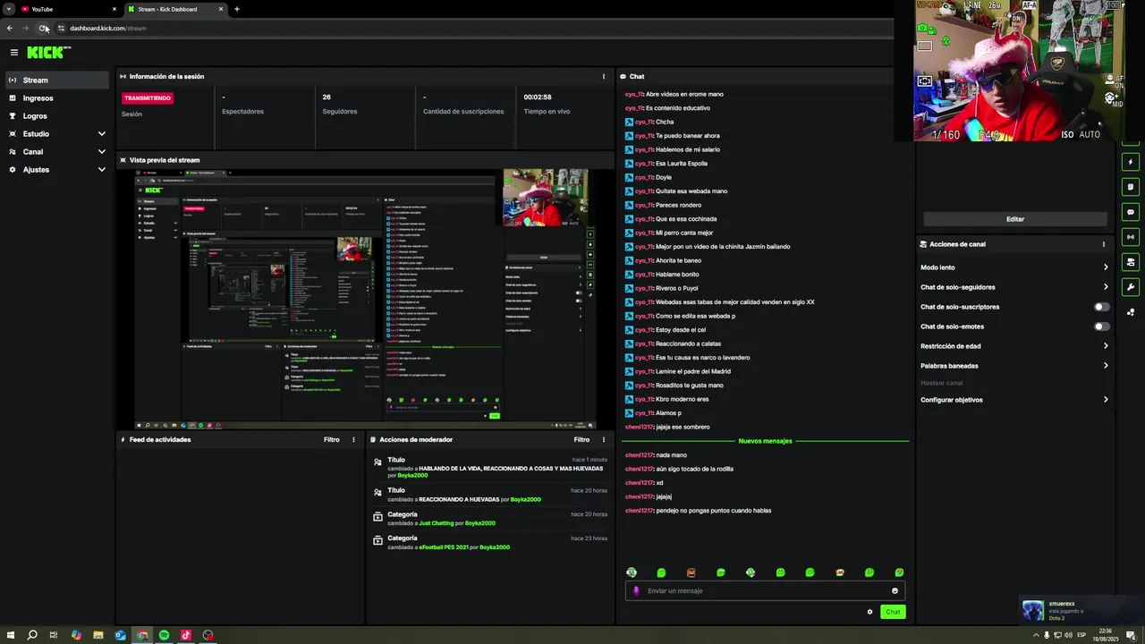
Task: Open Spotify from the taskbar
Action: pos(164,635)
